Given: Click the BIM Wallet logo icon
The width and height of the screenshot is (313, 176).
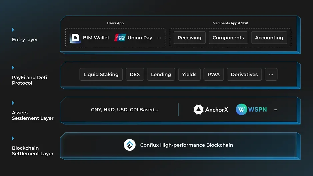Looking at the screenshot, I should coord(75,38).
